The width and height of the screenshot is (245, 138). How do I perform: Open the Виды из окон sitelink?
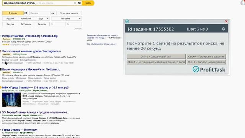8,78
